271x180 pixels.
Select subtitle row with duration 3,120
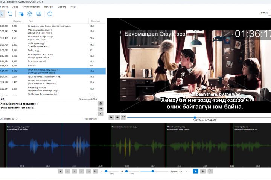click(53, 56)
